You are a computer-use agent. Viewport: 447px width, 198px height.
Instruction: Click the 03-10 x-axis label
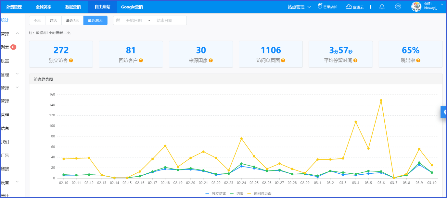coord(432,183)
